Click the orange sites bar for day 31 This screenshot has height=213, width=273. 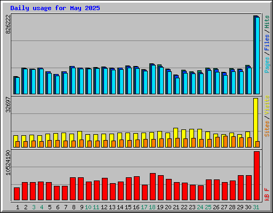pyautogui.click(x=258, y=144)
